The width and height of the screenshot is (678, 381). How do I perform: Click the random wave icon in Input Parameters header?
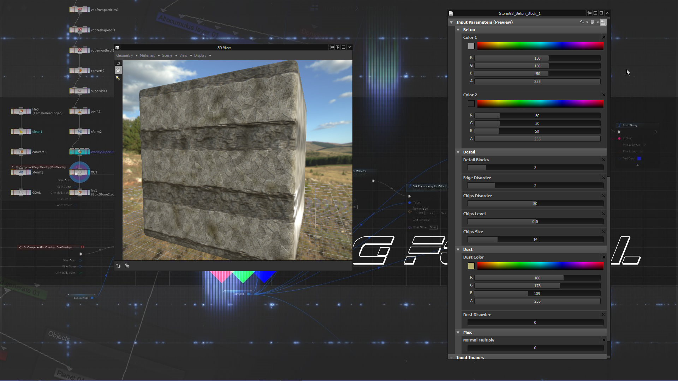582,22
